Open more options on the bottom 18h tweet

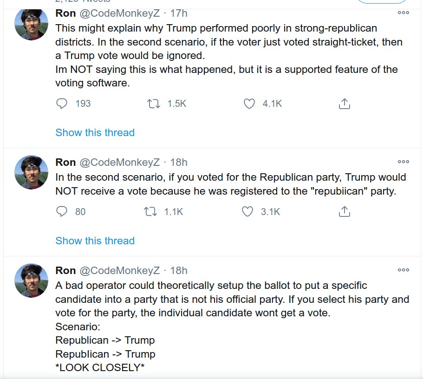[403, 270]
